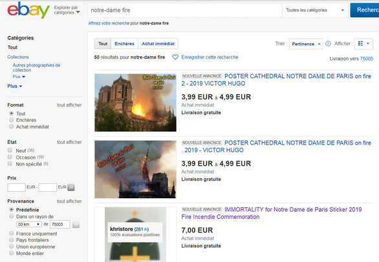Viewport: 379px width, 262px height.
Task: Open Poster on fire . 2019 - Victor Hugo listing
Action: [276, 146]
